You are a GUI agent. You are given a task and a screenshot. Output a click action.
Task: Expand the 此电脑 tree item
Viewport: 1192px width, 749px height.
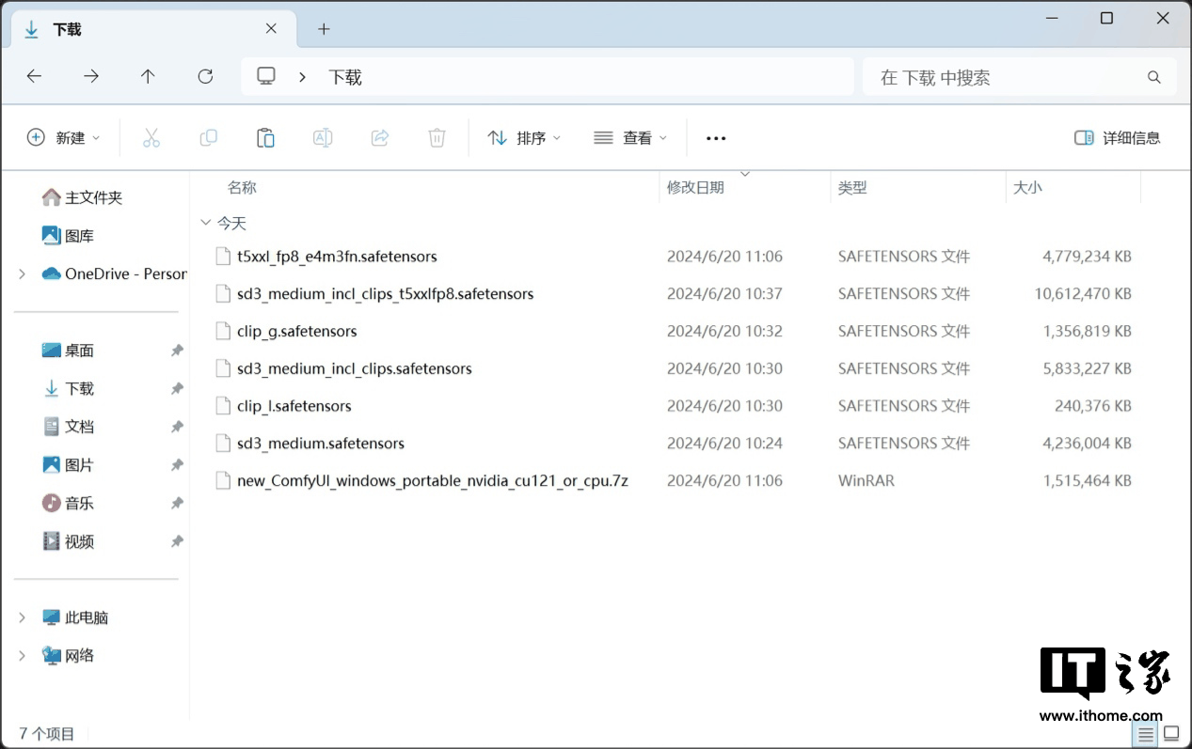coord(21,617)
